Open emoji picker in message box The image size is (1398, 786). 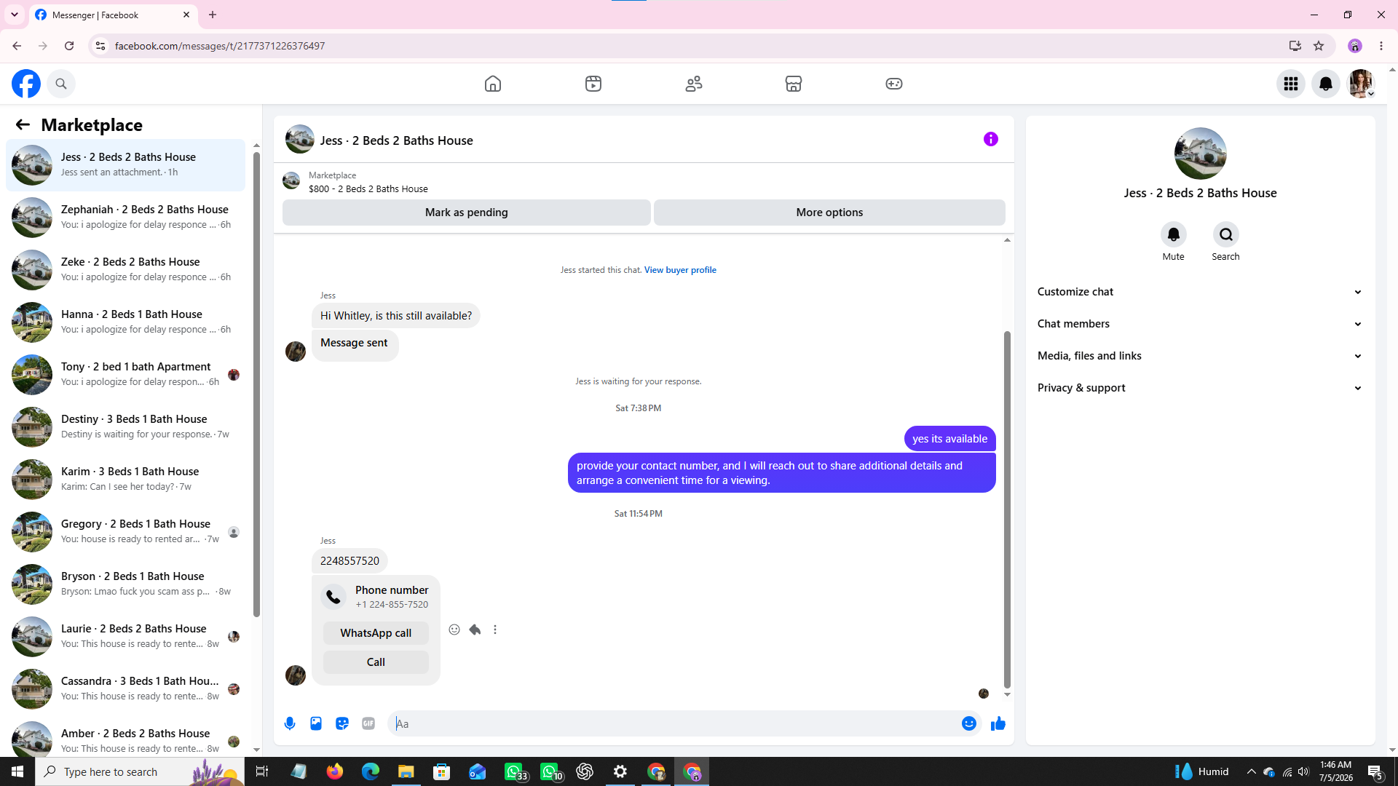(x=968, y=723)
